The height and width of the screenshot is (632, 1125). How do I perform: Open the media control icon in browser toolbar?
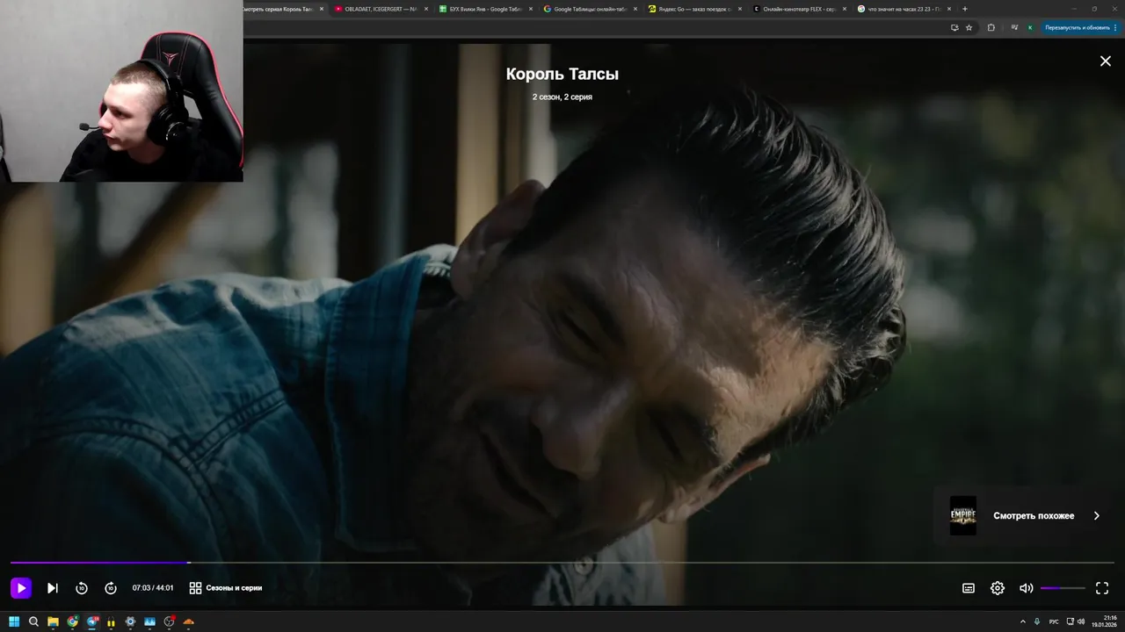(x=1014, y=27)
